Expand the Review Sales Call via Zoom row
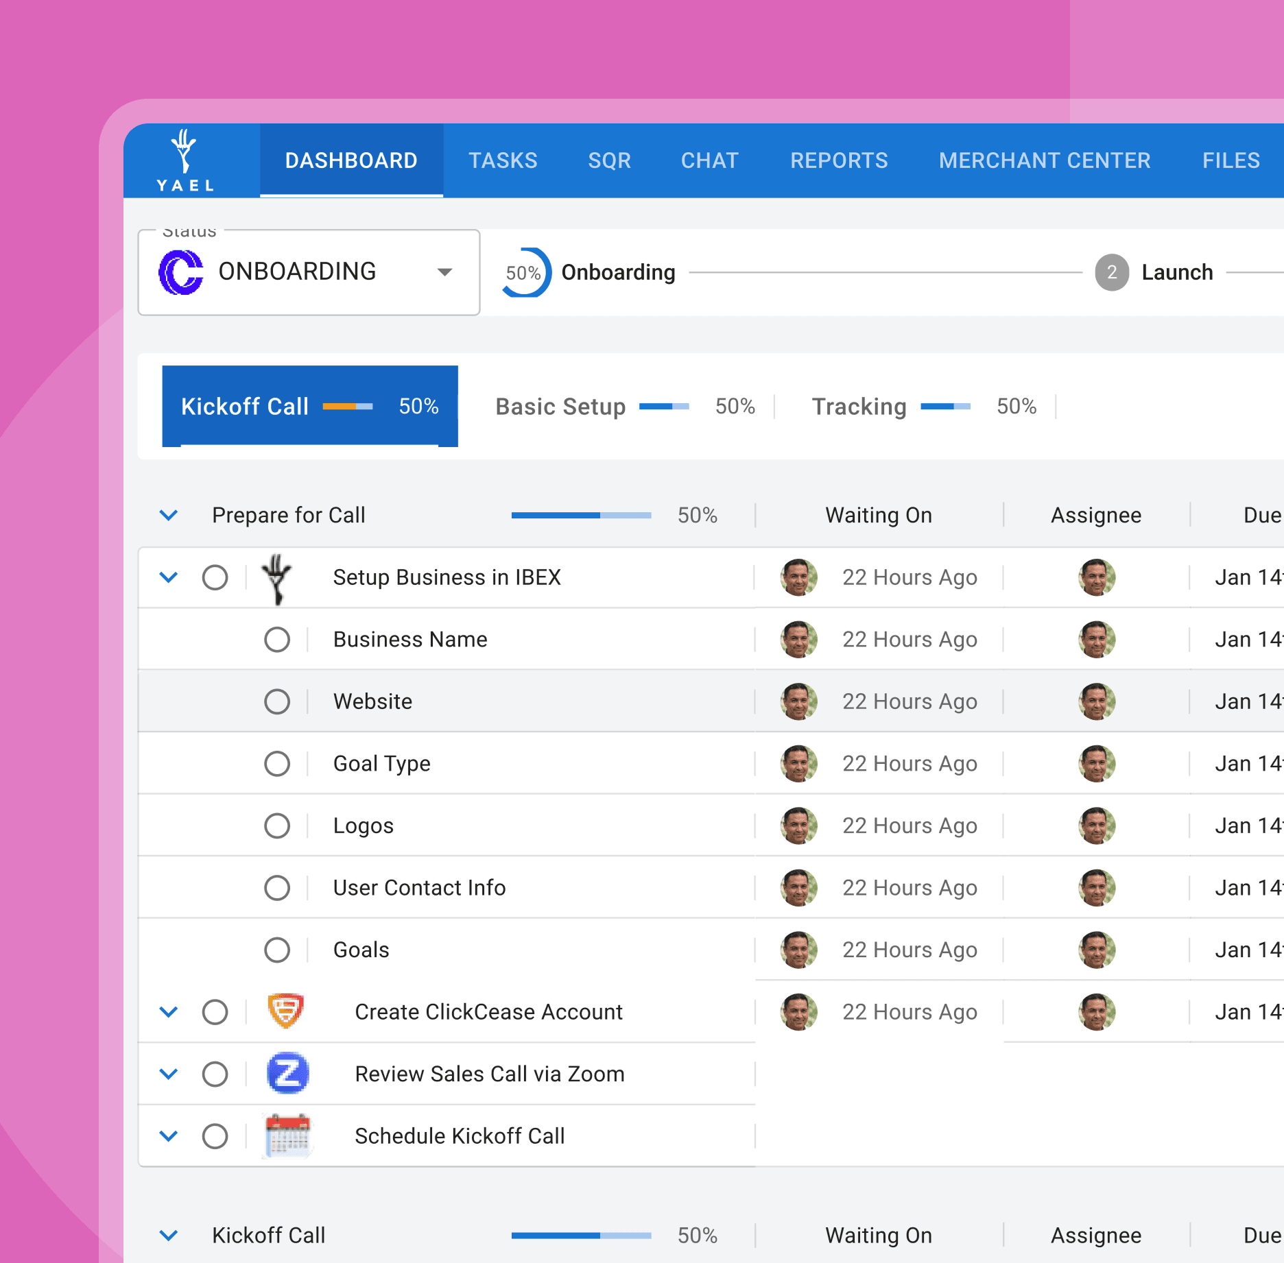Screen dimensions: 1284x1263 pos(169,1074)
